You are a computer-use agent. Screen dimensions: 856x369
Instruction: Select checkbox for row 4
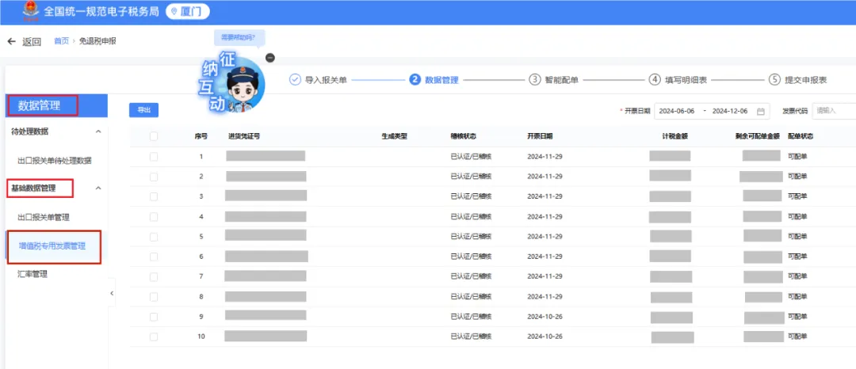(154, 216)
